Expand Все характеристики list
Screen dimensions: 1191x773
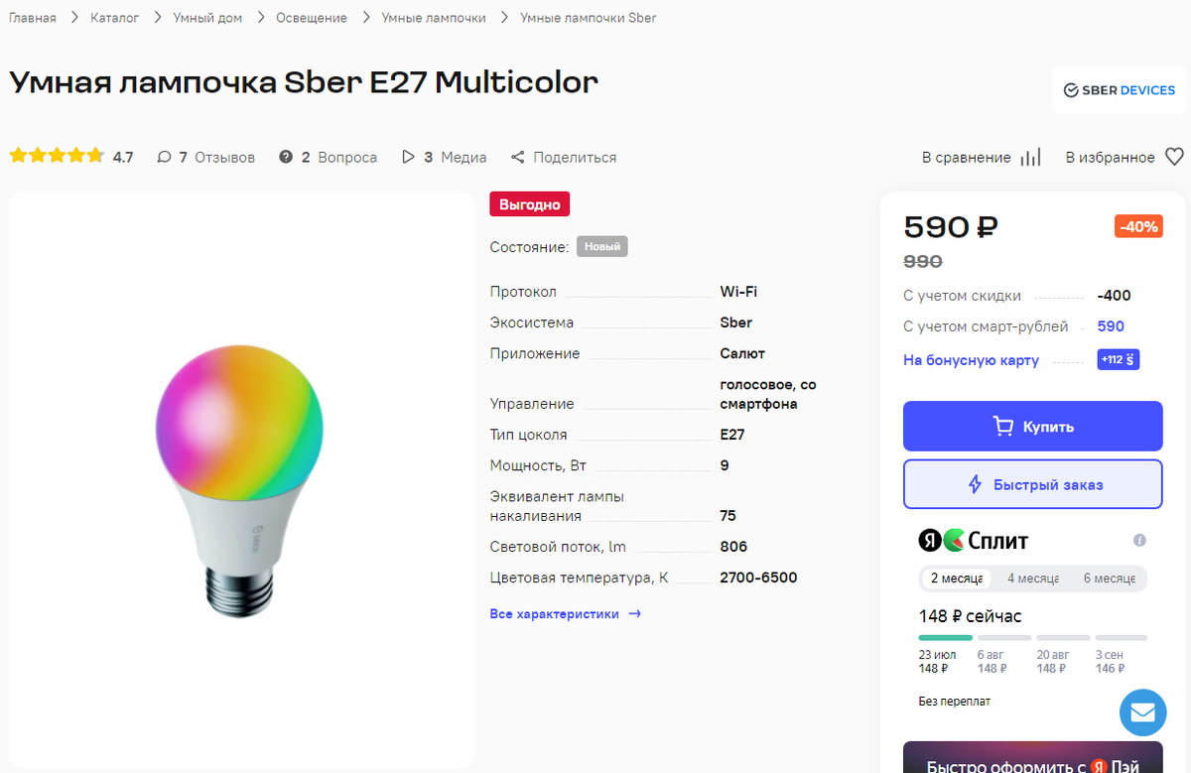pos(556,613)
